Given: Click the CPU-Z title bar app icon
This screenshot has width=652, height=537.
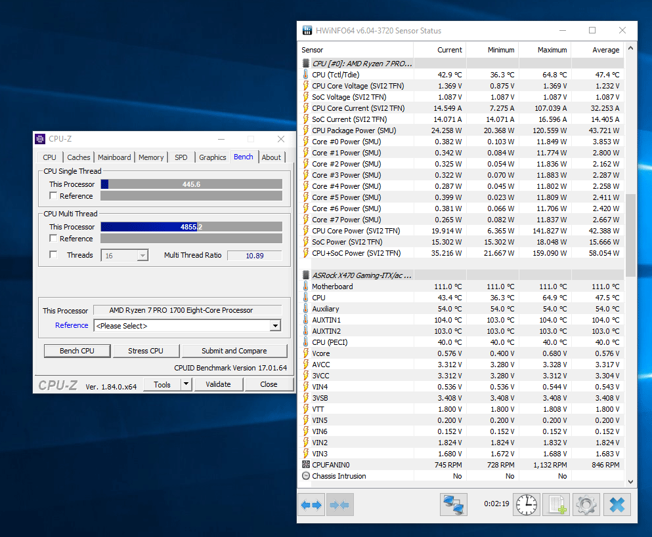Looking at the screenshot, I should tap(40, 139).
